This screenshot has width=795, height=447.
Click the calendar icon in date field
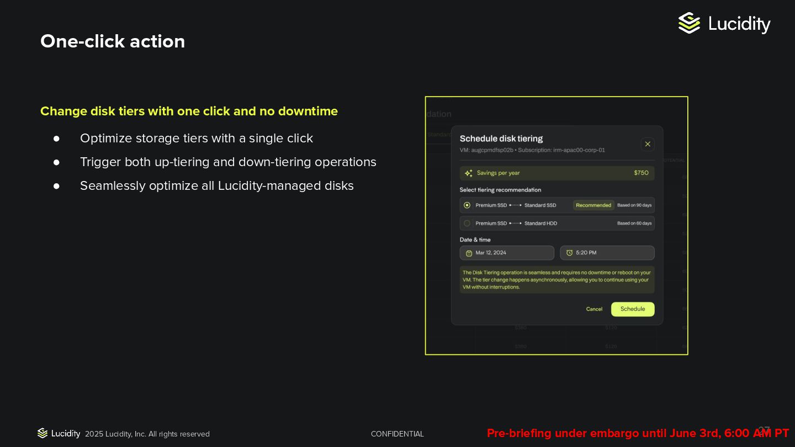point(469,253)
